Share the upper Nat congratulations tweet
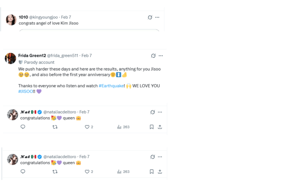The image size is (290, 193). click(160, 127)
